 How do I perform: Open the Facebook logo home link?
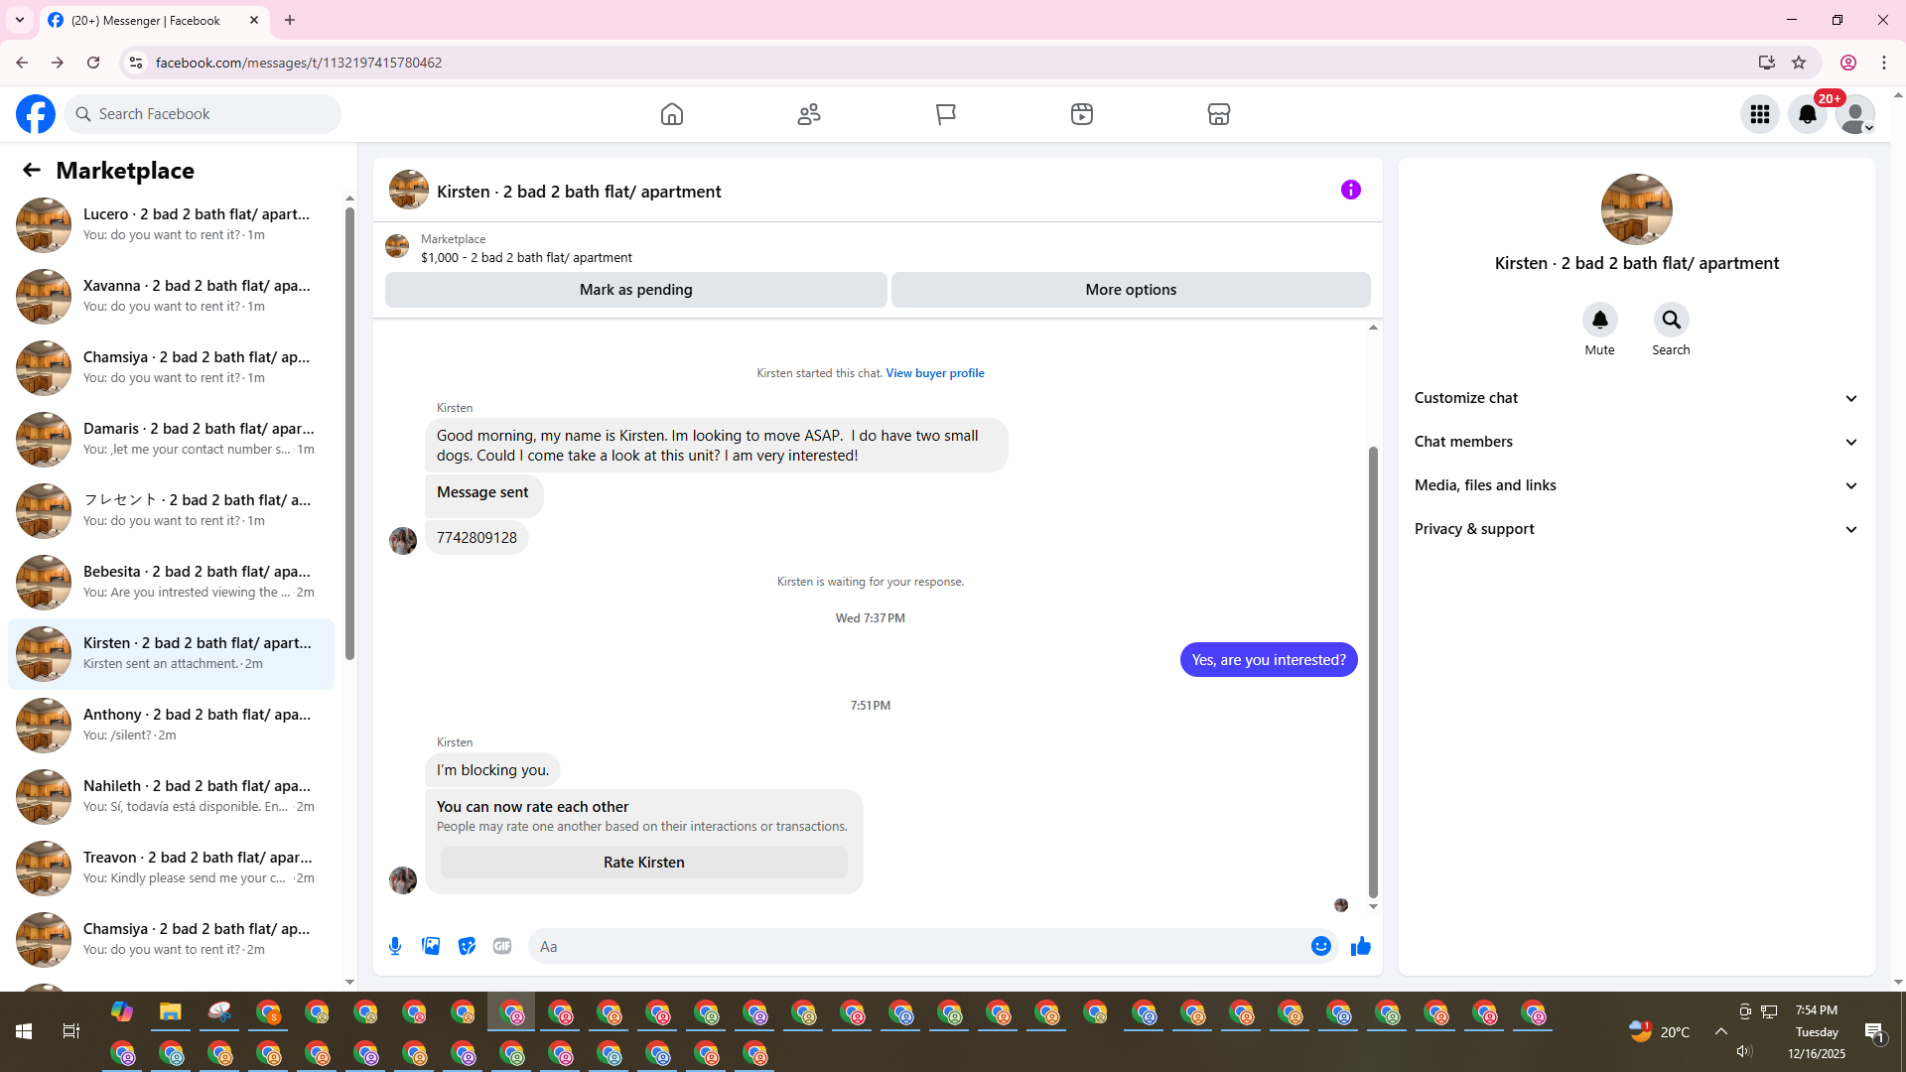36,114
